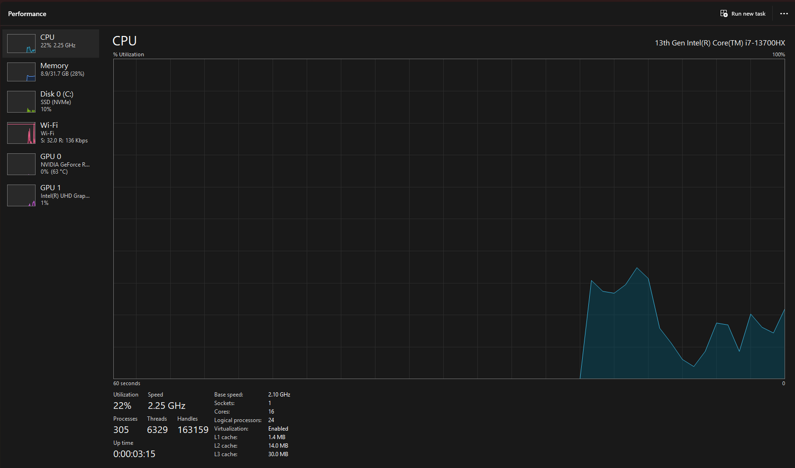Click the Run new task icon
Image resolution: width=795 pixels, height=468 pixels.
click(724, 14)
